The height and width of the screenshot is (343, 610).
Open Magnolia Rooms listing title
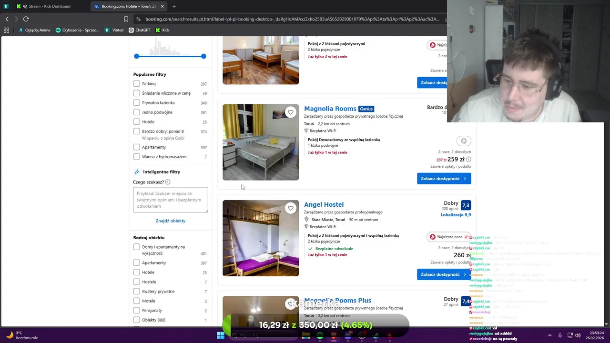330,109
